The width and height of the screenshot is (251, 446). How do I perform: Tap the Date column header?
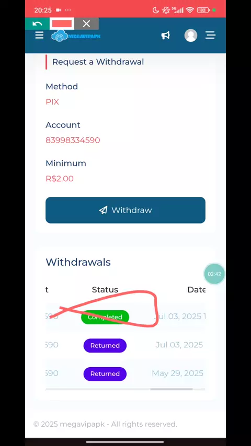pos(196,289)
